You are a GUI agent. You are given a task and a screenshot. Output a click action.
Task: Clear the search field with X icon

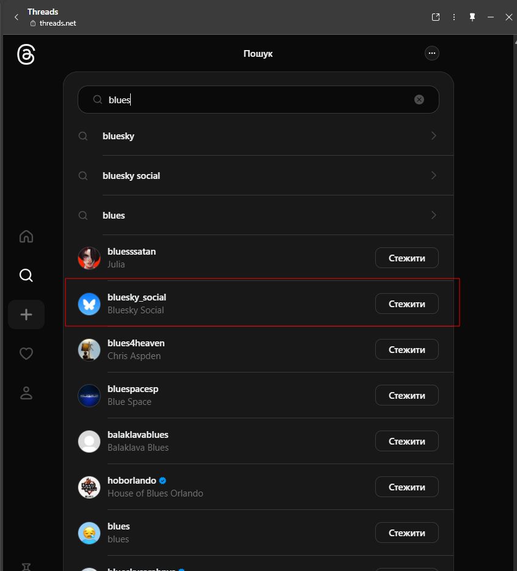419,100
